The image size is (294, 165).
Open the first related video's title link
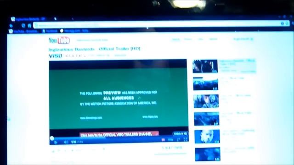[x=237, y=62]
